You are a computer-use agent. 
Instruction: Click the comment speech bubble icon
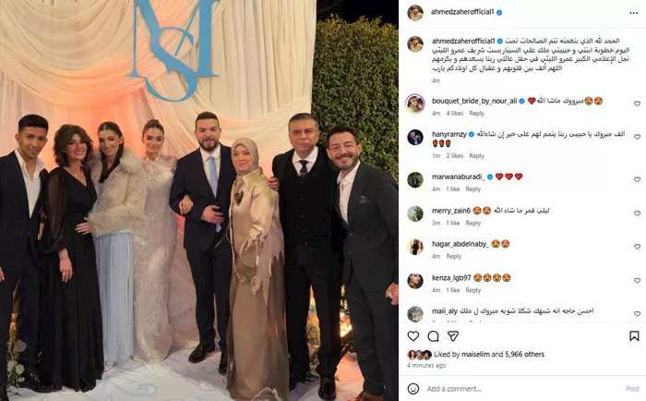click(433, 336)
